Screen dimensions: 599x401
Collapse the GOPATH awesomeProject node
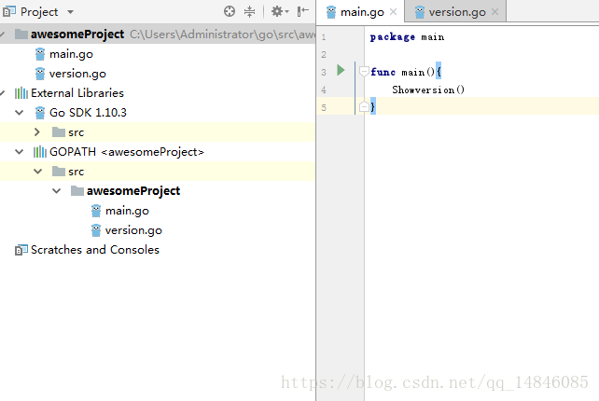click(19, 152)
